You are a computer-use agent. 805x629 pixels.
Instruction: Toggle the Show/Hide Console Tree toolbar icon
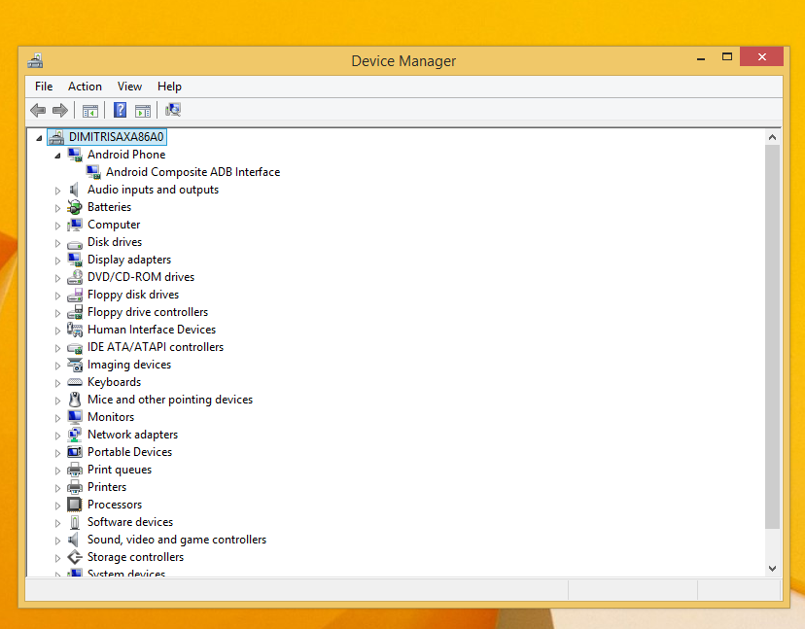(x=90, y=111)
